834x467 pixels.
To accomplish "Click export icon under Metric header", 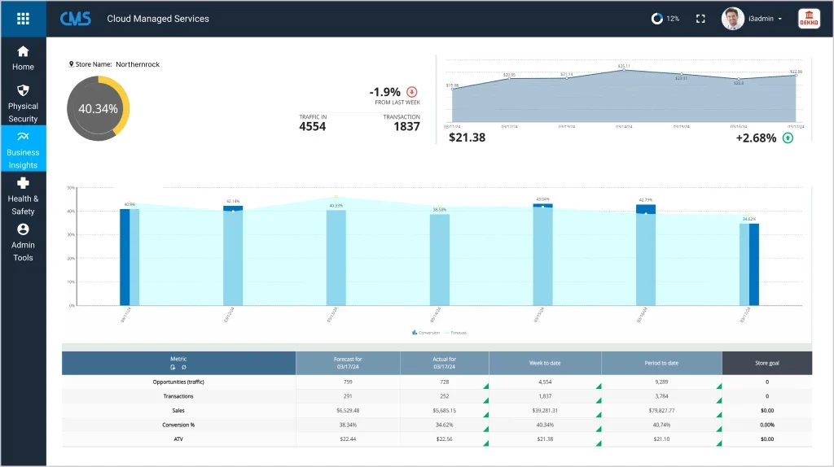I will point(173,368).
